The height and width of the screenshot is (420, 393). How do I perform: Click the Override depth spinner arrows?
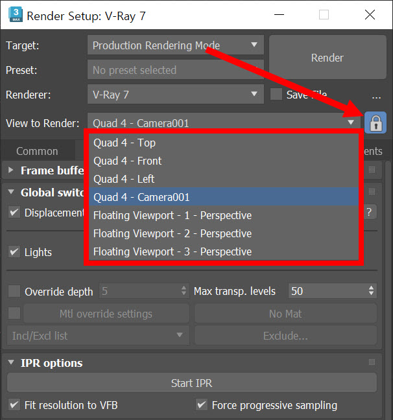coord(184,290)
